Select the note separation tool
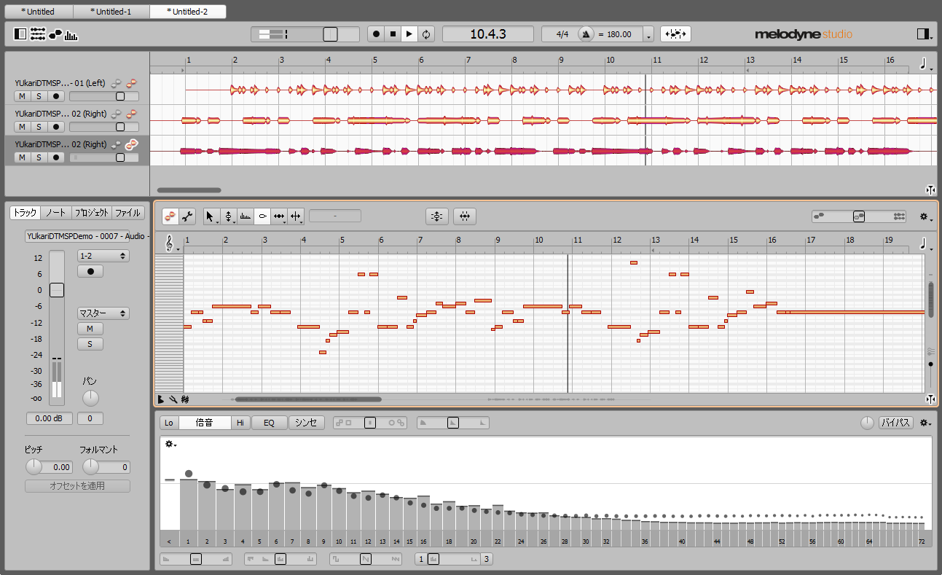The image size is (942, 575). [x=296, y=216]
